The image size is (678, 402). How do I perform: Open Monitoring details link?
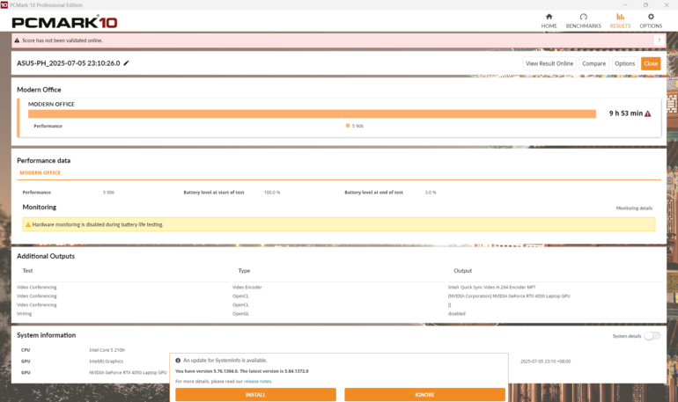point(634,208)
